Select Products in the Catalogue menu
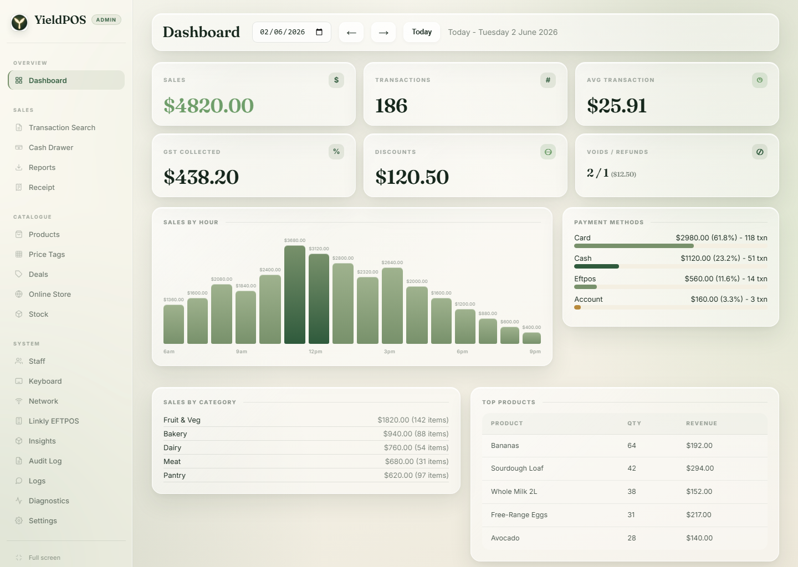 pos(66,234)
